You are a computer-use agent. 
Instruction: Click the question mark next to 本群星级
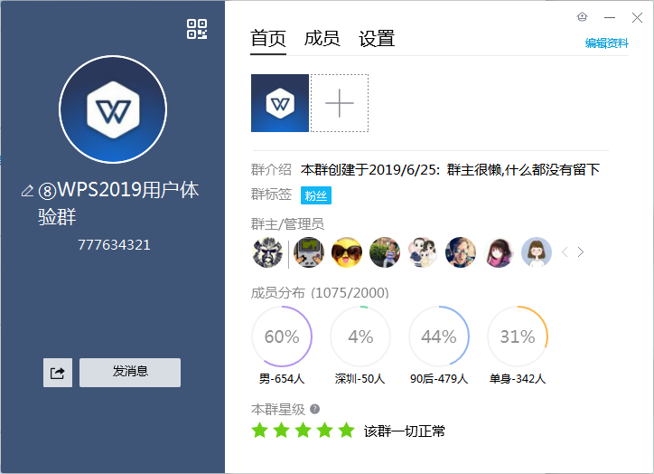click(x=315, y=409)
